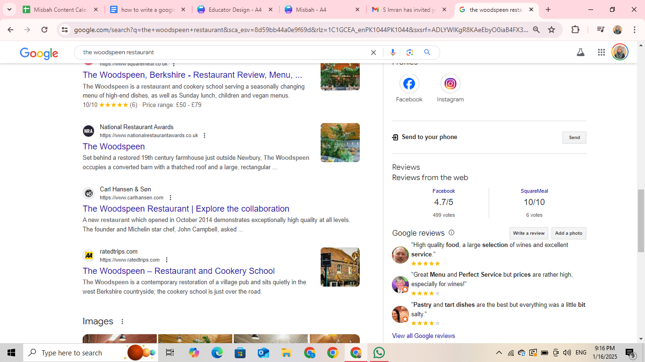Open the media control icon in Chrome toolbar
This screenshot has width=645, height=362.
coord(601,30)
